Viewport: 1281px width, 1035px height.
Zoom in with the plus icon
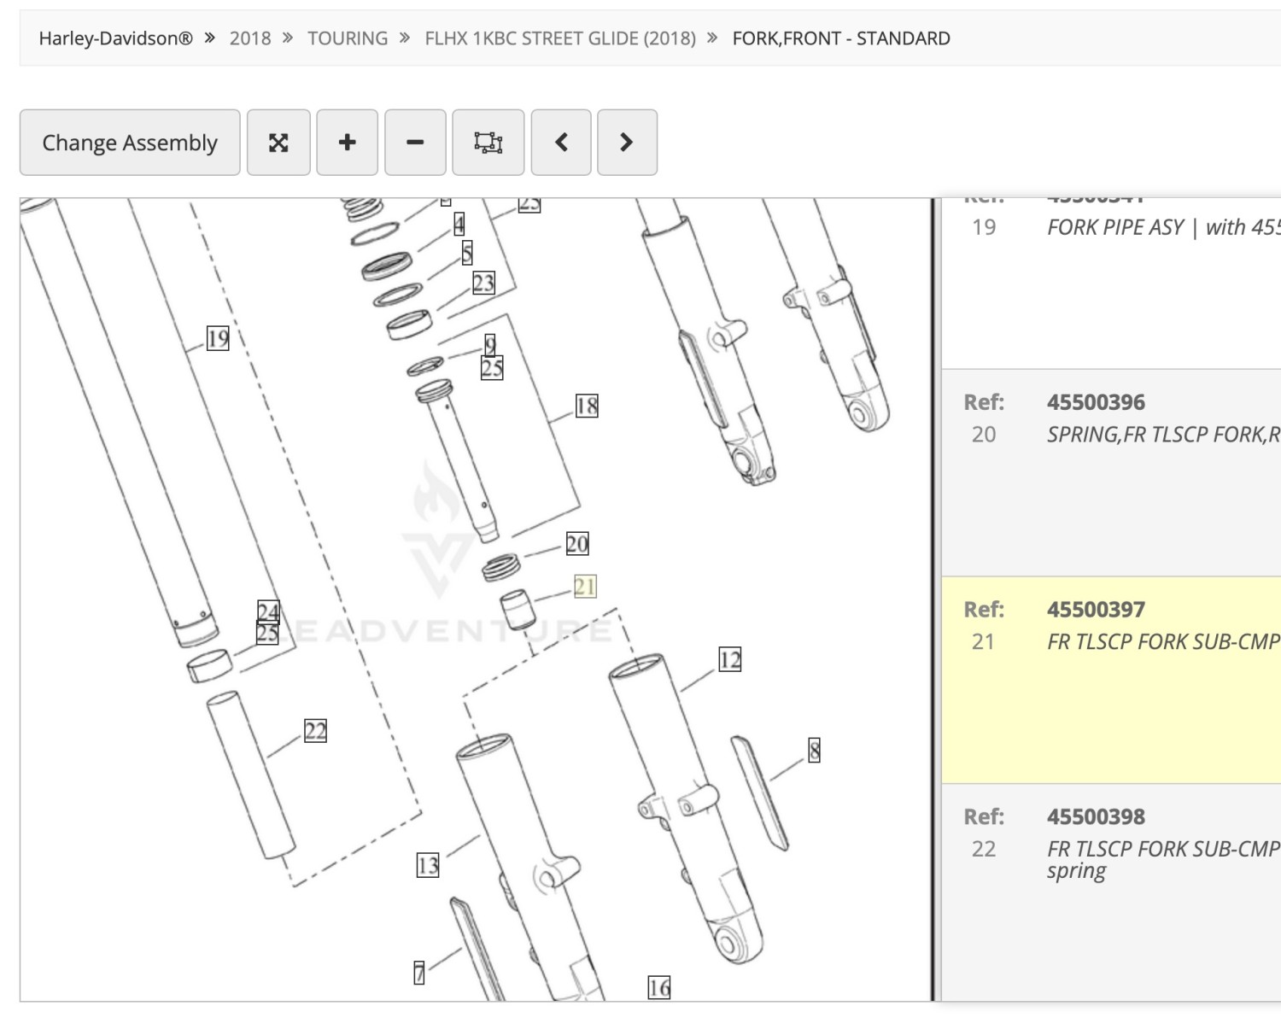click(347, 143)
